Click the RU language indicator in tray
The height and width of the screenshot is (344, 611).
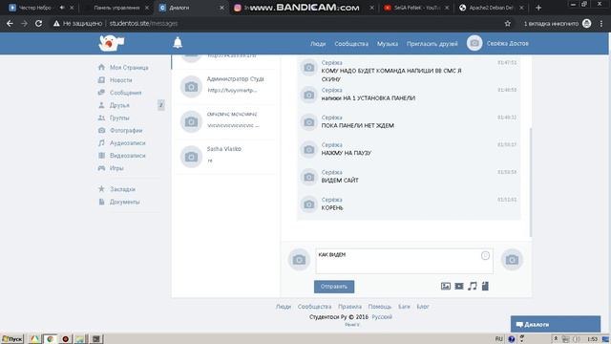coord(498,339)
